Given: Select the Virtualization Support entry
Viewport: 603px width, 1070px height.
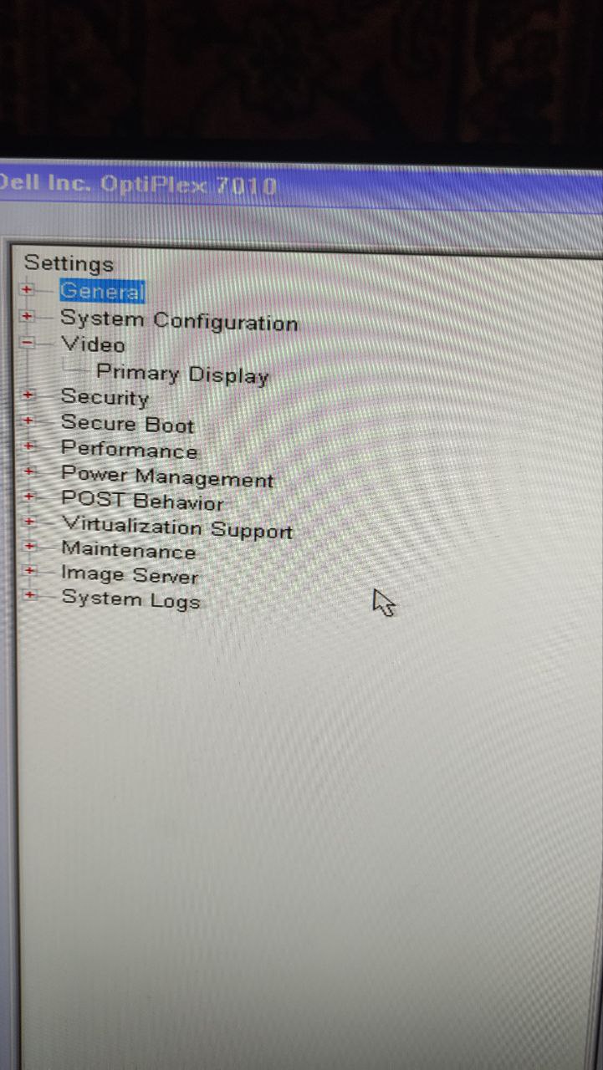Looking at the screenshot, I should [177, 527].
